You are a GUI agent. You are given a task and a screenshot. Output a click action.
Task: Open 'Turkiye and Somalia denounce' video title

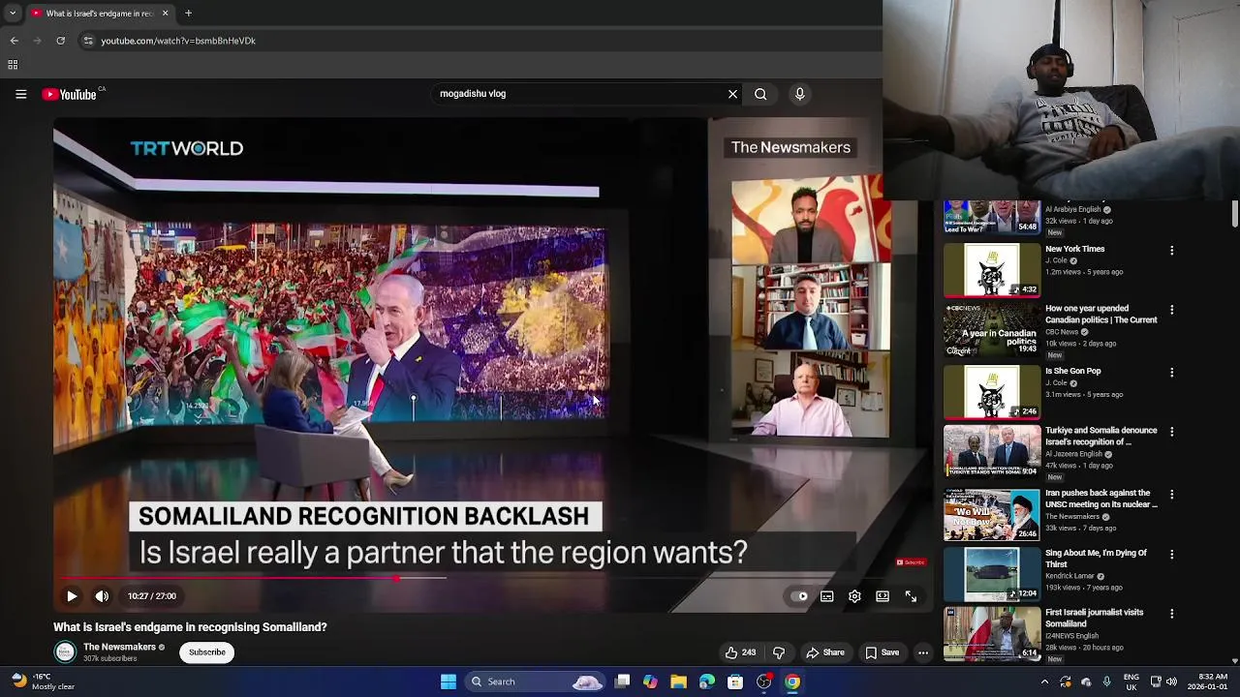pyautogui.click(x=1101, y=436)
